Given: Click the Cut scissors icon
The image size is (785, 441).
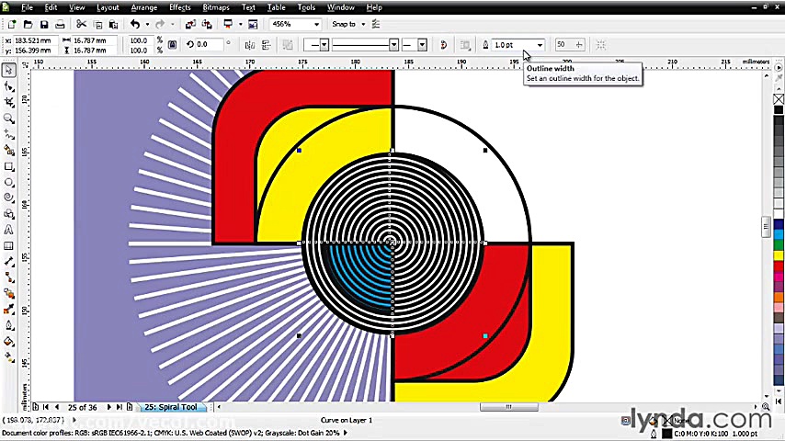Looking at the screenshot, I should (81, 24).
